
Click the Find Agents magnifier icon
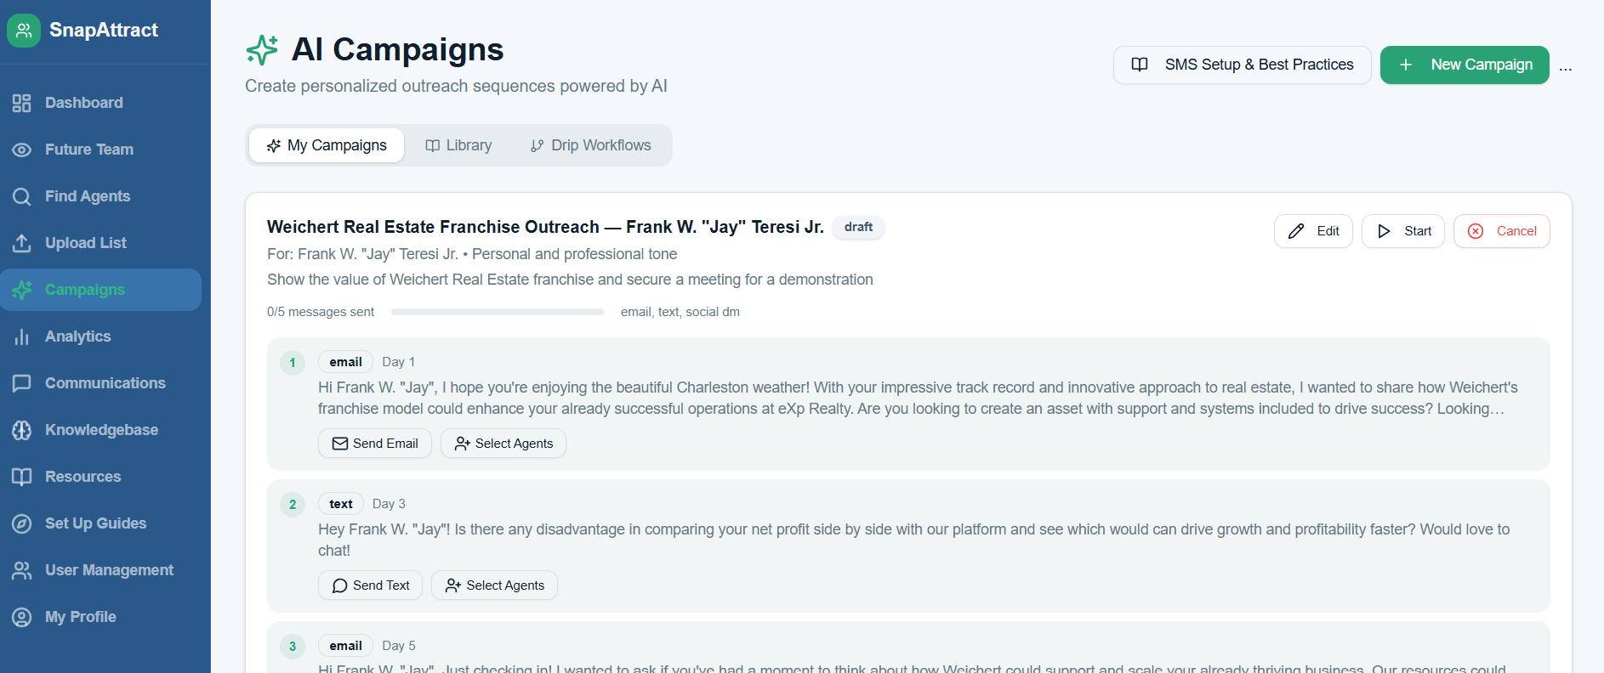tap(22, 196)
